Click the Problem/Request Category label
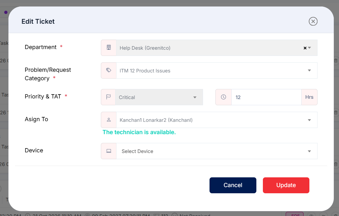The image size is (339, 216). (x=48, y=74)
